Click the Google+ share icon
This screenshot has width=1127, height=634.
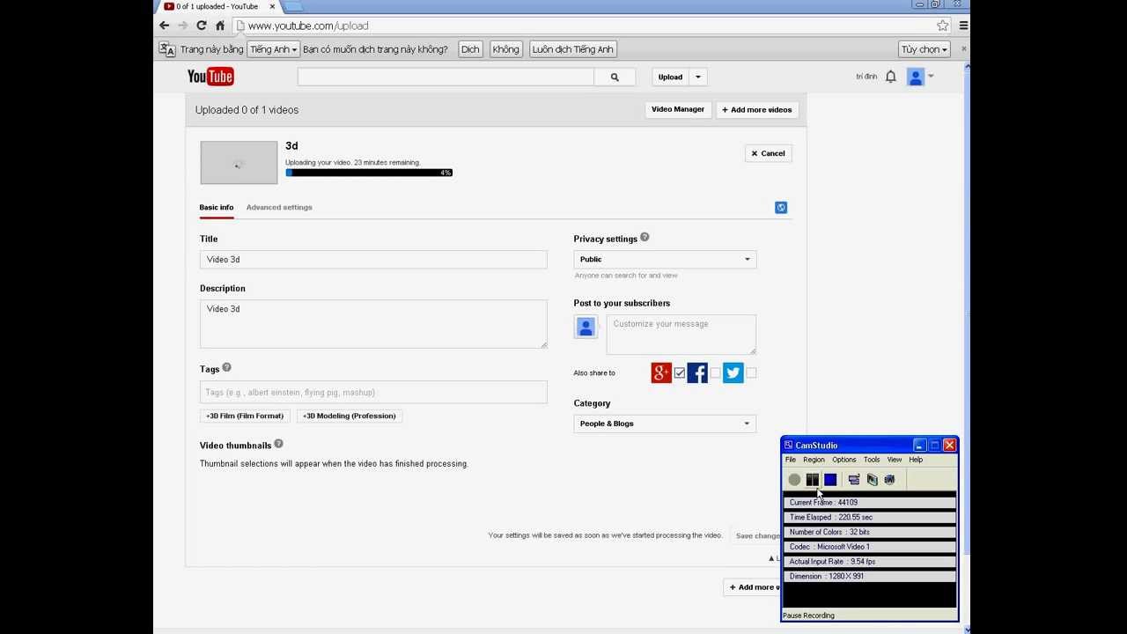661,373
